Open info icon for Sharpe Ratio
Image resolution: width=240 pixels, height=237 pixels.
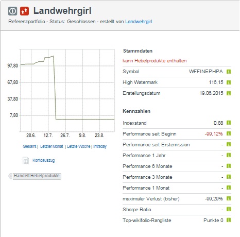point(229,209)
